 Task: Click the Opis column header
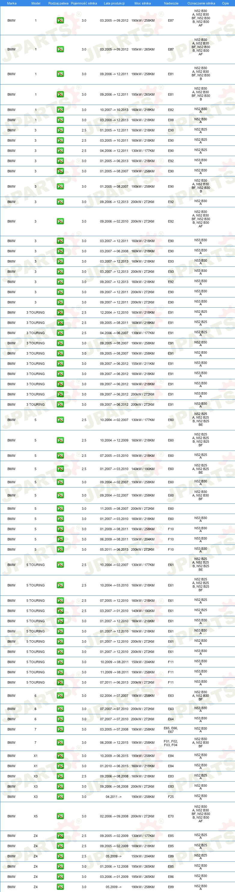pyautogui.click(x=225, y=3)
